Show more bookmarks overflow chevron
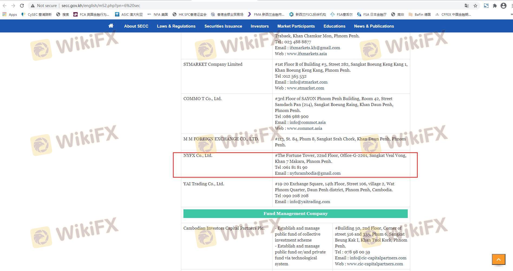The height and width of the screenshot is (271, 513). tap(511, 14)
